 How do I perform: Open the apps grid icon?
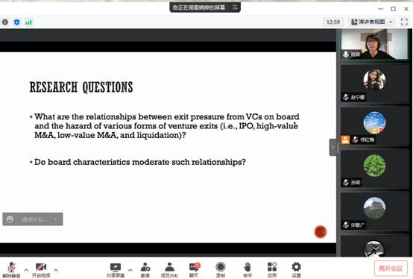(x=272, y=270)
